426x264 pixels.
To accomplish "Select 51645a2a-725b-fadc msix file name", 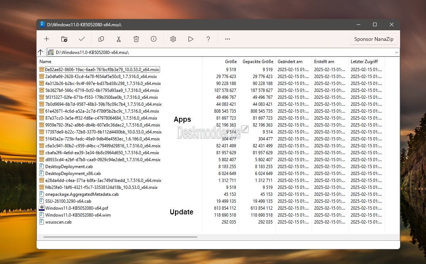I will (x=103, y=139).
